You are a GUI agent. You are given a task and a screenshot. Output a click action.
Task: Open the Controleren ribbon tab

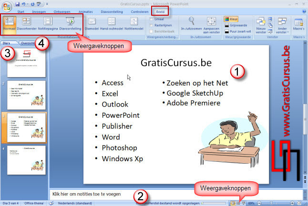(140, 12)
